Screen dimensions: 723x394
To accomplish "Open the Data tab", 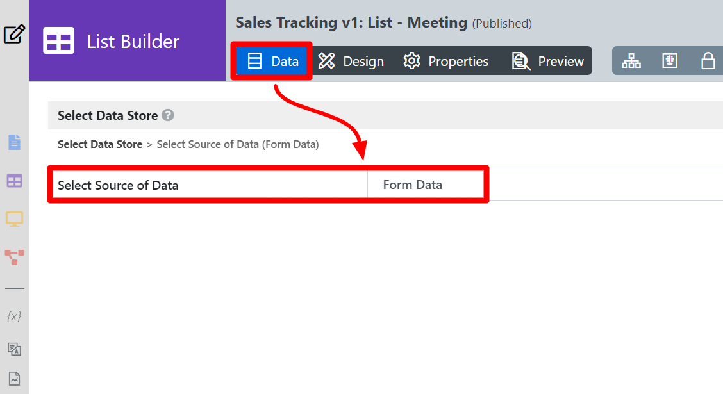I will click(x=272, y=61).
